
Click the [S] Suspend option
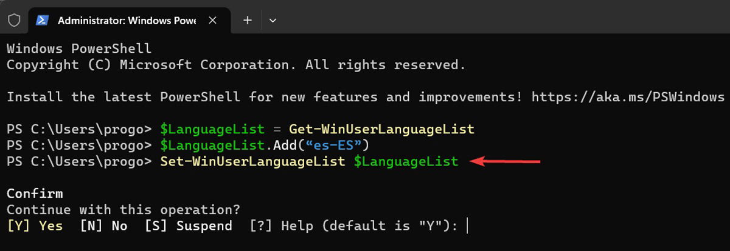tap(189, 226)
